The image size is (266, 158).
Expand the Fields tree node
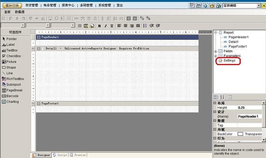coord(215,51)
